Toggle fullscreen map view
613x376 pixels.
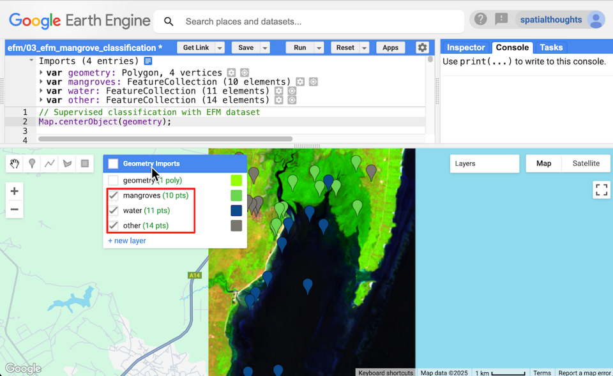tap(601, 190)
